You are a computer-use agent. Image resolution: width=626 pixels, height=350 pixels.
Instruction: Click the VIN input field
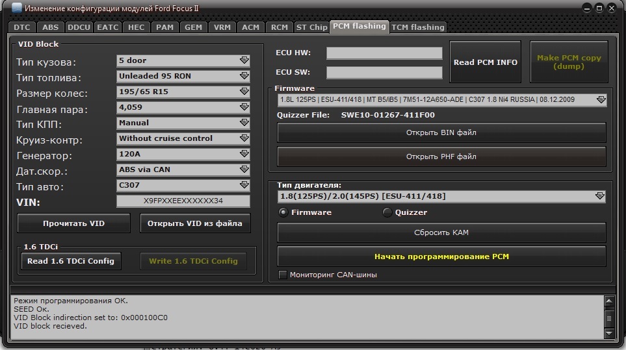[183, 201]
